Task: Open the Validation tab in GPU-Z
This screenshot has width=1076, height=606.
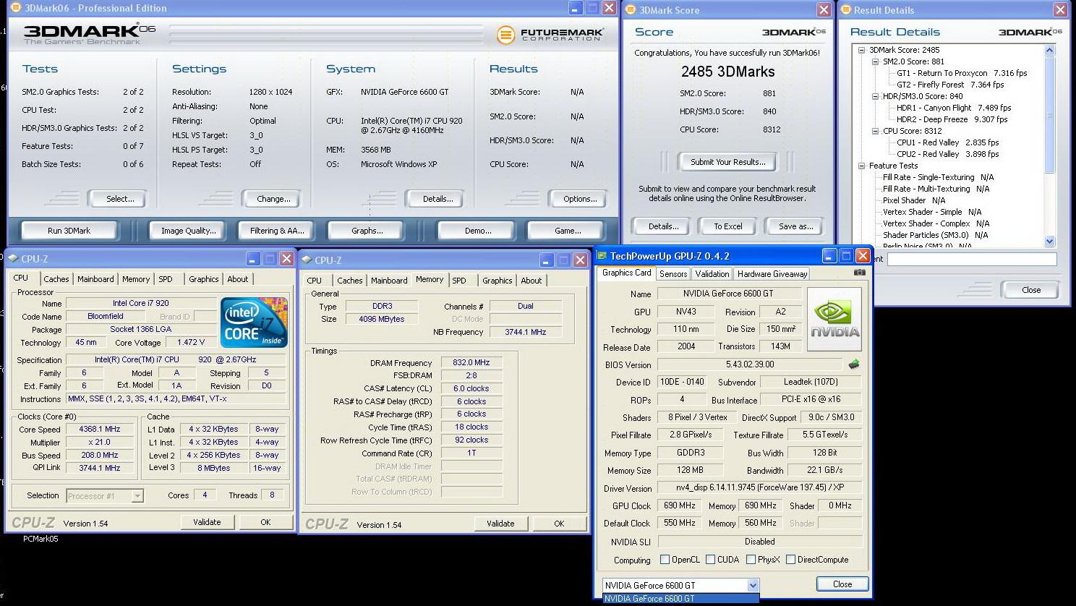Action: [x=712, y=274]
